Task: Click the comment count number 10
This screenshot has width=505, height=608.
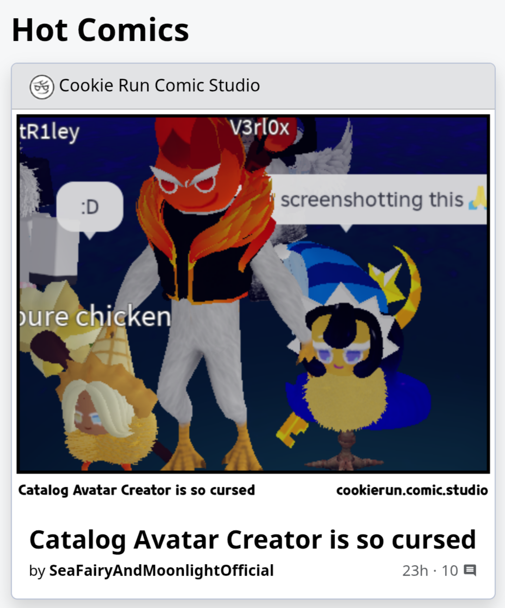Action: 450,571
